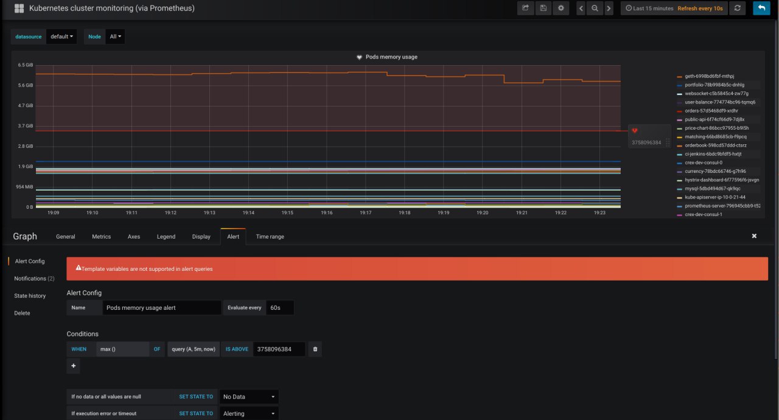Open Notifications (2) in the sidebar
The height and width of the screenshot is (420, 779).
(34, 278)
